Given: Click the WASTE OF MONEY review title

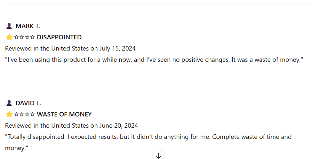Looking at the screenshot, I should tap(64, 114).
